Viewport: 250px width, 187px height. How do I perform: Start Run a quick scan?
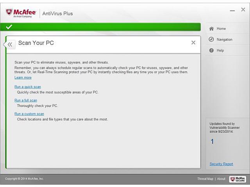click(x=28, y=87)
